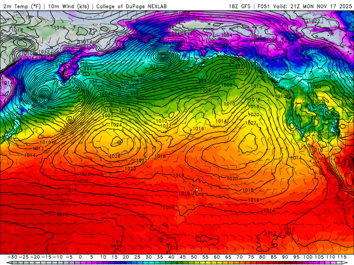
Task: Click the 110 color scale label
Action: (331, 257)
